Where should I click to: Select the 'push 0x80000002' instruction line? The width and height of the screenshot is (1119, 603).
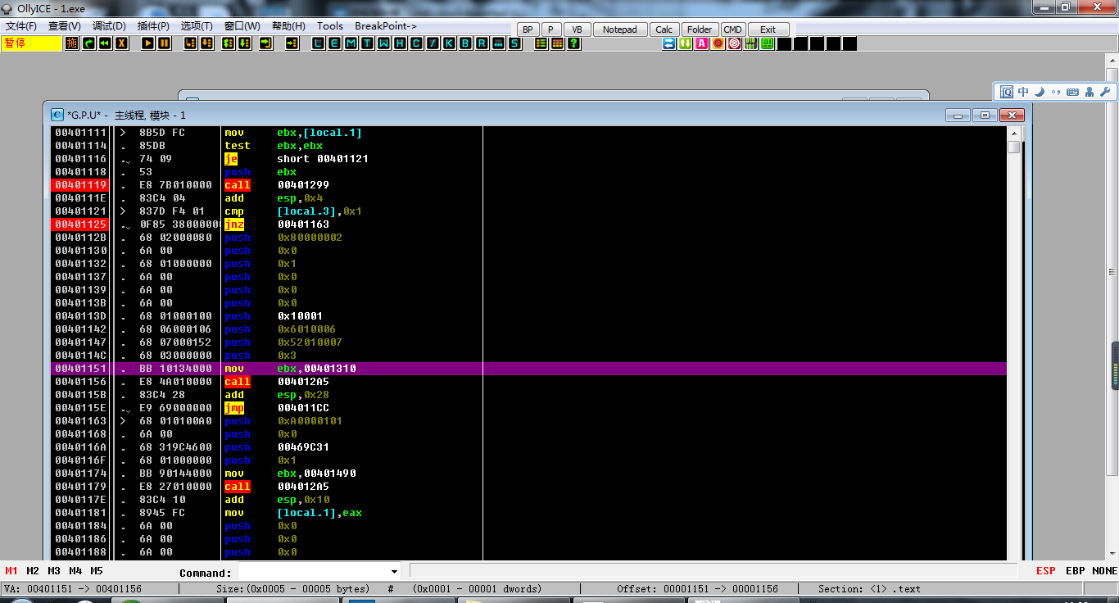528,238
